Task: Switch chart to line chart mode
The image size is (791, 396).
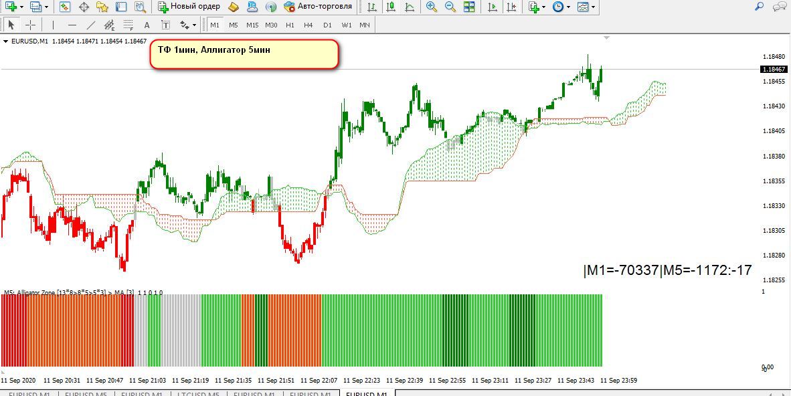Action: [x=410, y=7]
